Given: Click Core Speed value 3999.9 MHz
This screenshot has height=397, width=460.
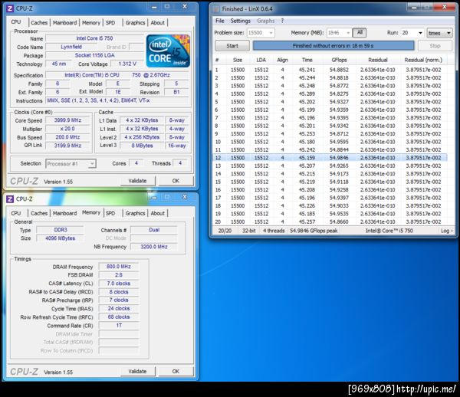Looking at the screenshot, I should coord(67,120).
